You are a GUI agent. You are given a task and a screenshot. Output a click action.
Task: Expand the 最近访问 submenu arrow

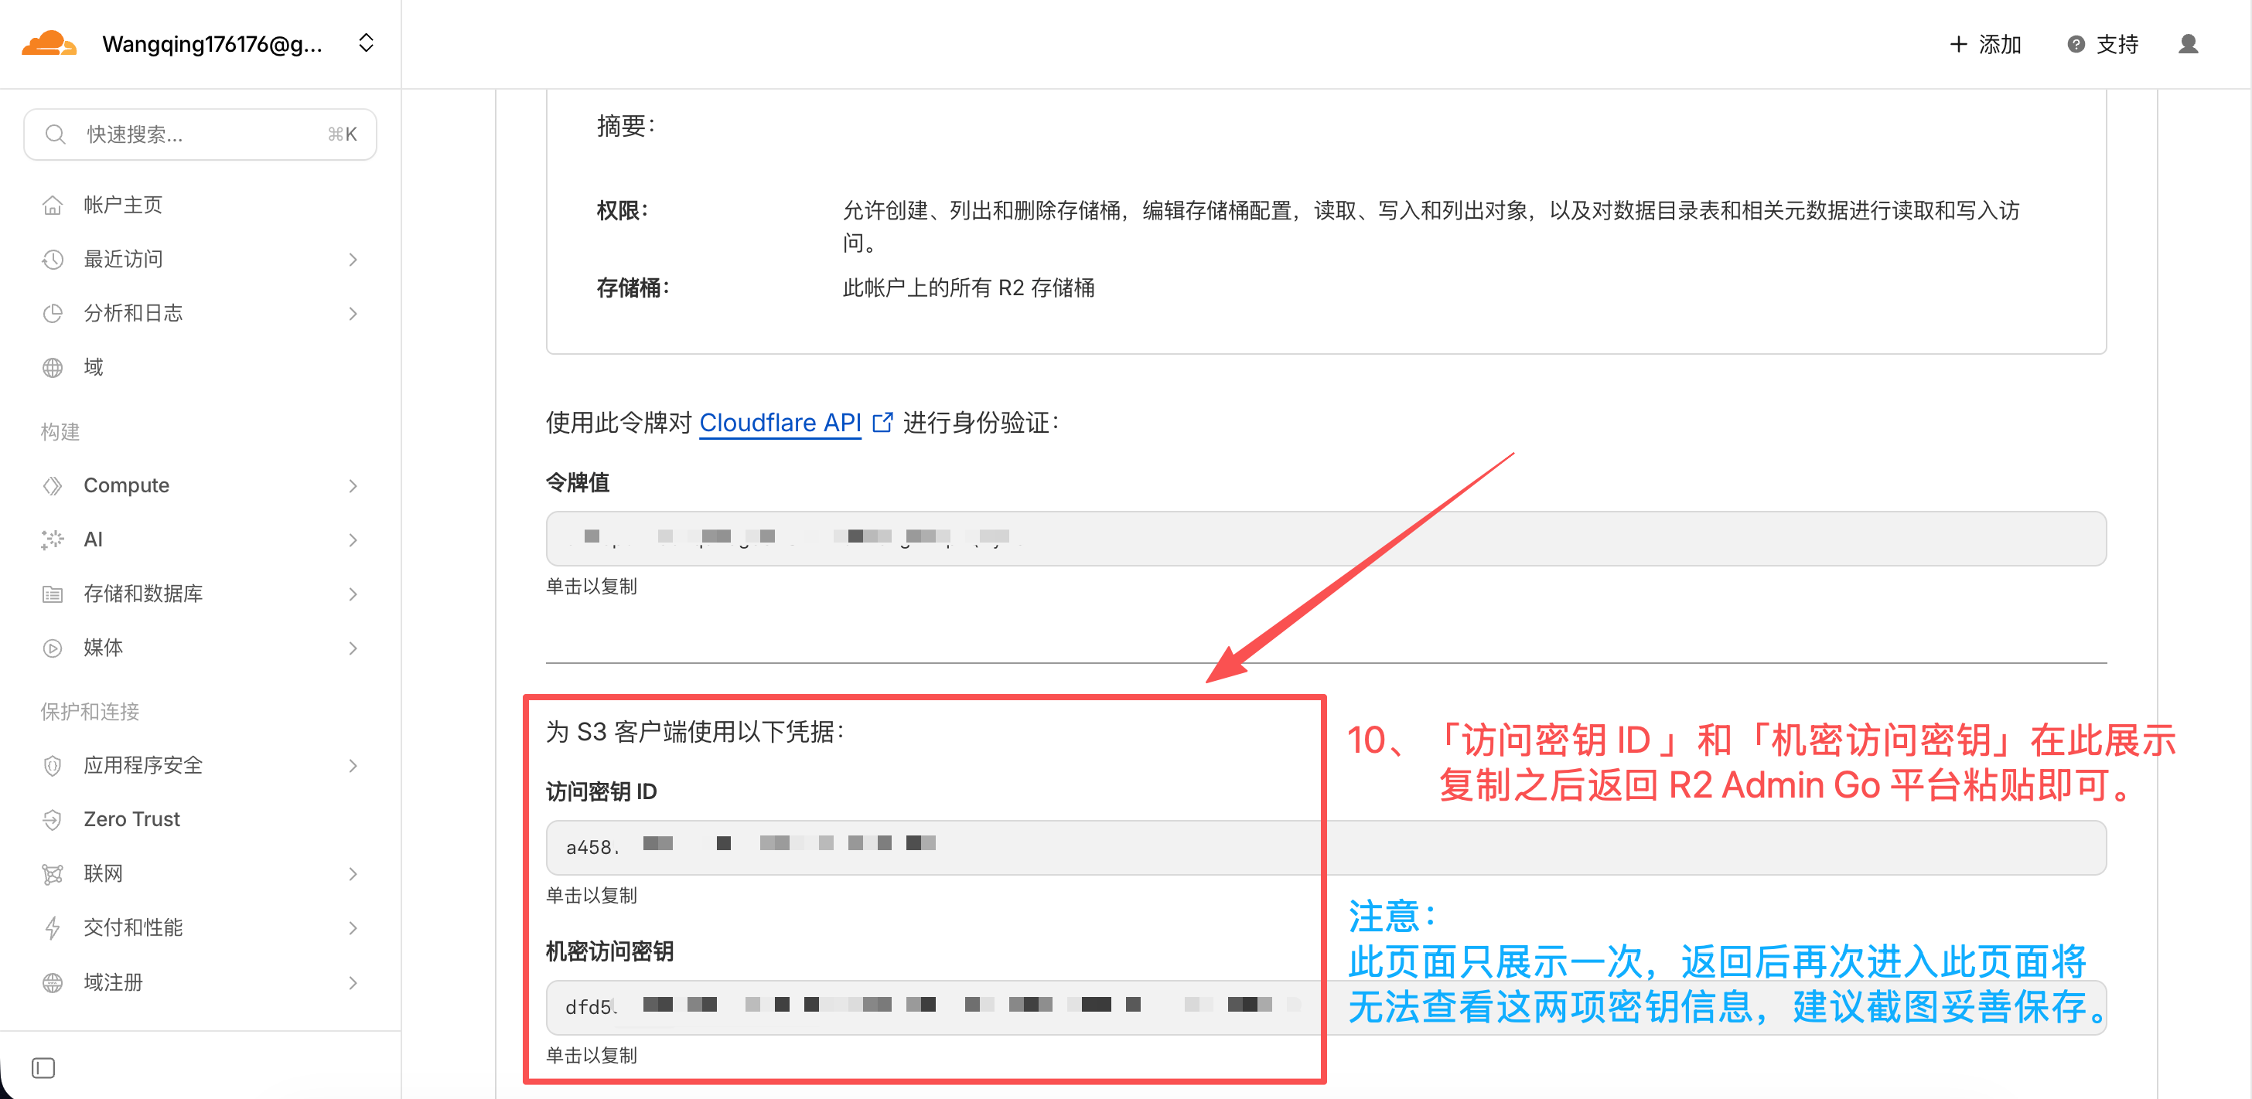click(x=353, y=260)
